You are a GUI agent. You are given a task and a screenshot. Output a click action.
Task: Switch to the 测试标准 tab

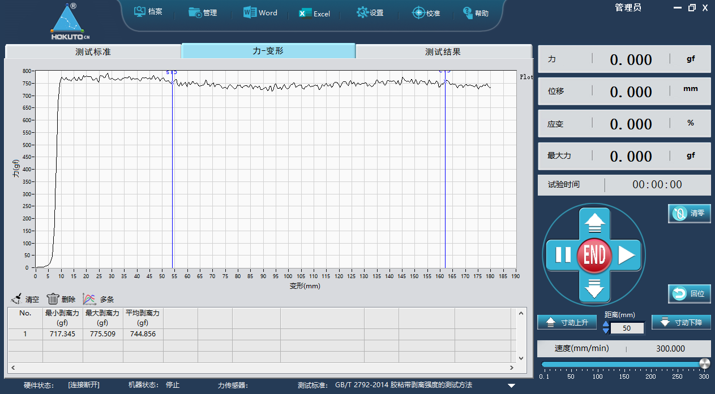[x=93, y=51]
